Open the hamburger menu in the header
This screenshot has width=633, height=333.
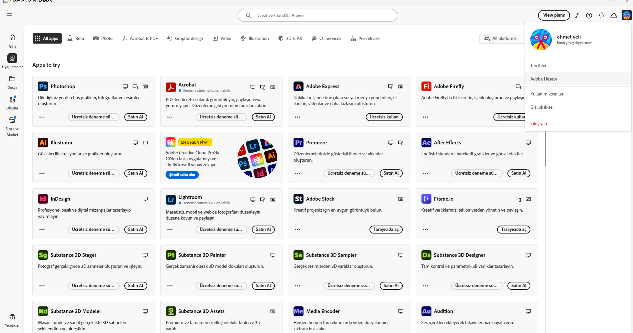[10, 15]
